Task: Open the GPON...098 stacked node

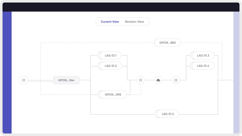Action: click(x=112, y=94)
